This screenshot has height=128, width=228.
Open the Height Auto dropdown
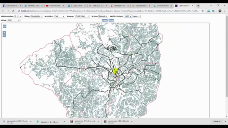tap(136, 16)
